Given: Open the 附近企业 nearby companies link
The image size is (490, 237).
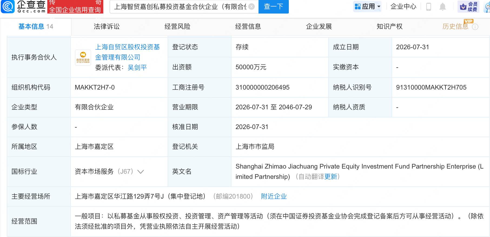Looking at the screenshot, I should coord(274,196).
